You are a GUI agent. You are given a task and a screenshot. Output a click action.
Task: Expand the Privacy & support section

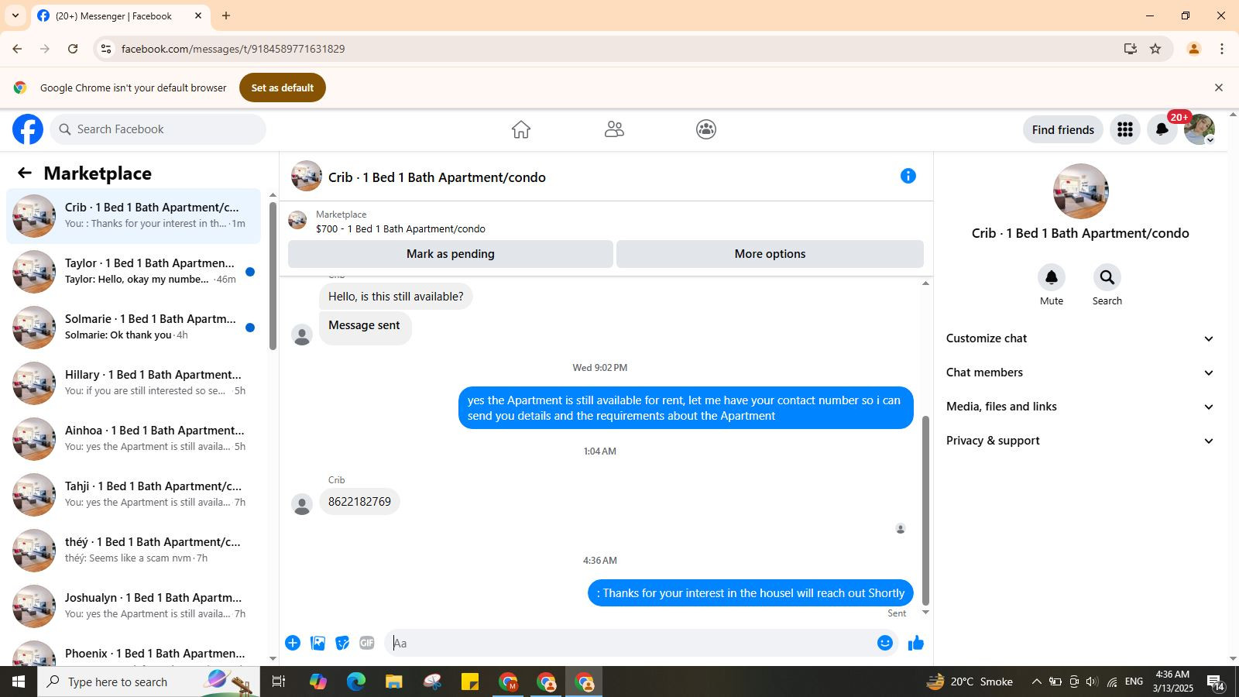tap(1080, 441)
